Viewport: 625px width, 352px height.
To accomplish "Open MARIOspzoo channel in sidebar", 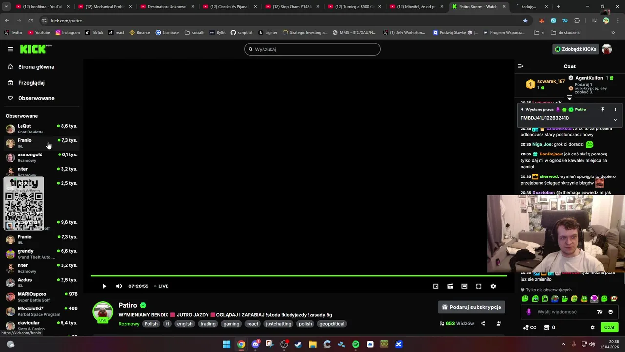I will (42, 297).
